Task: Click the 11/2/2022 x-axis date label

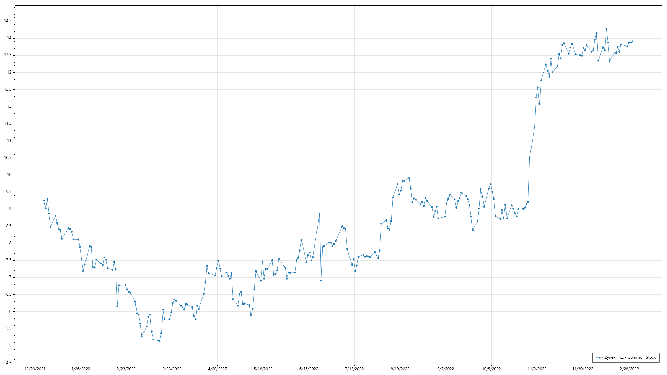Action: [x=537, y=369]
